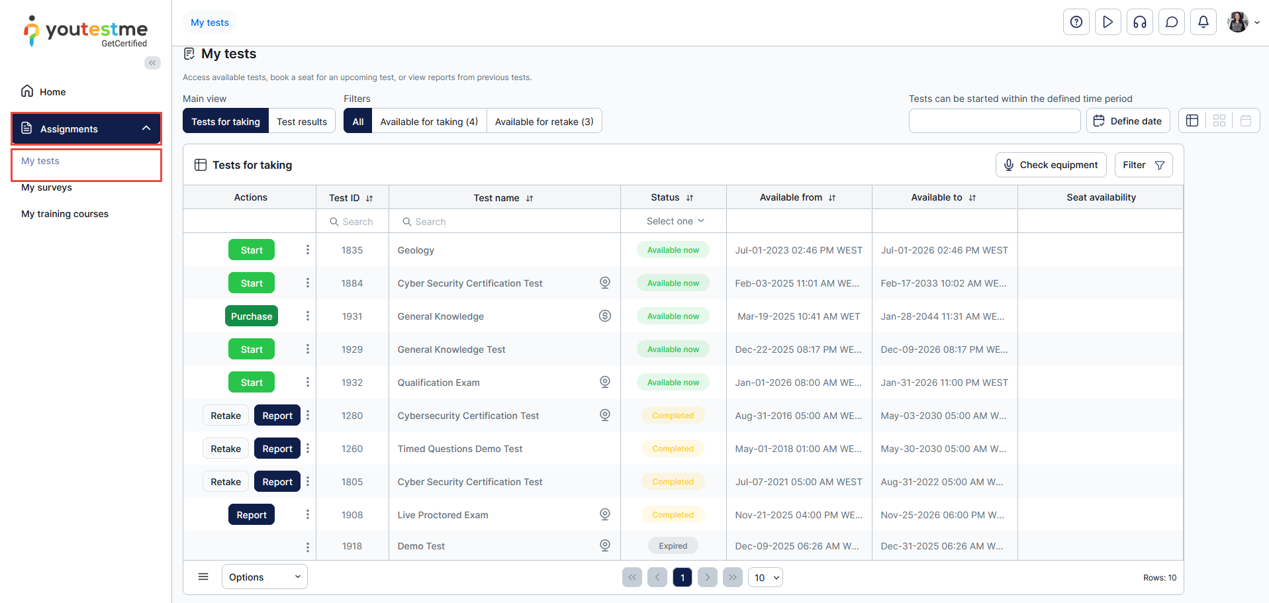Open the notifications bell icon

1203,23
